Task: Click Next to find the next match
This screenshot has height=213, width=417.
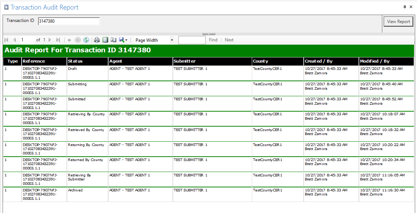Action: coord(229,40)
